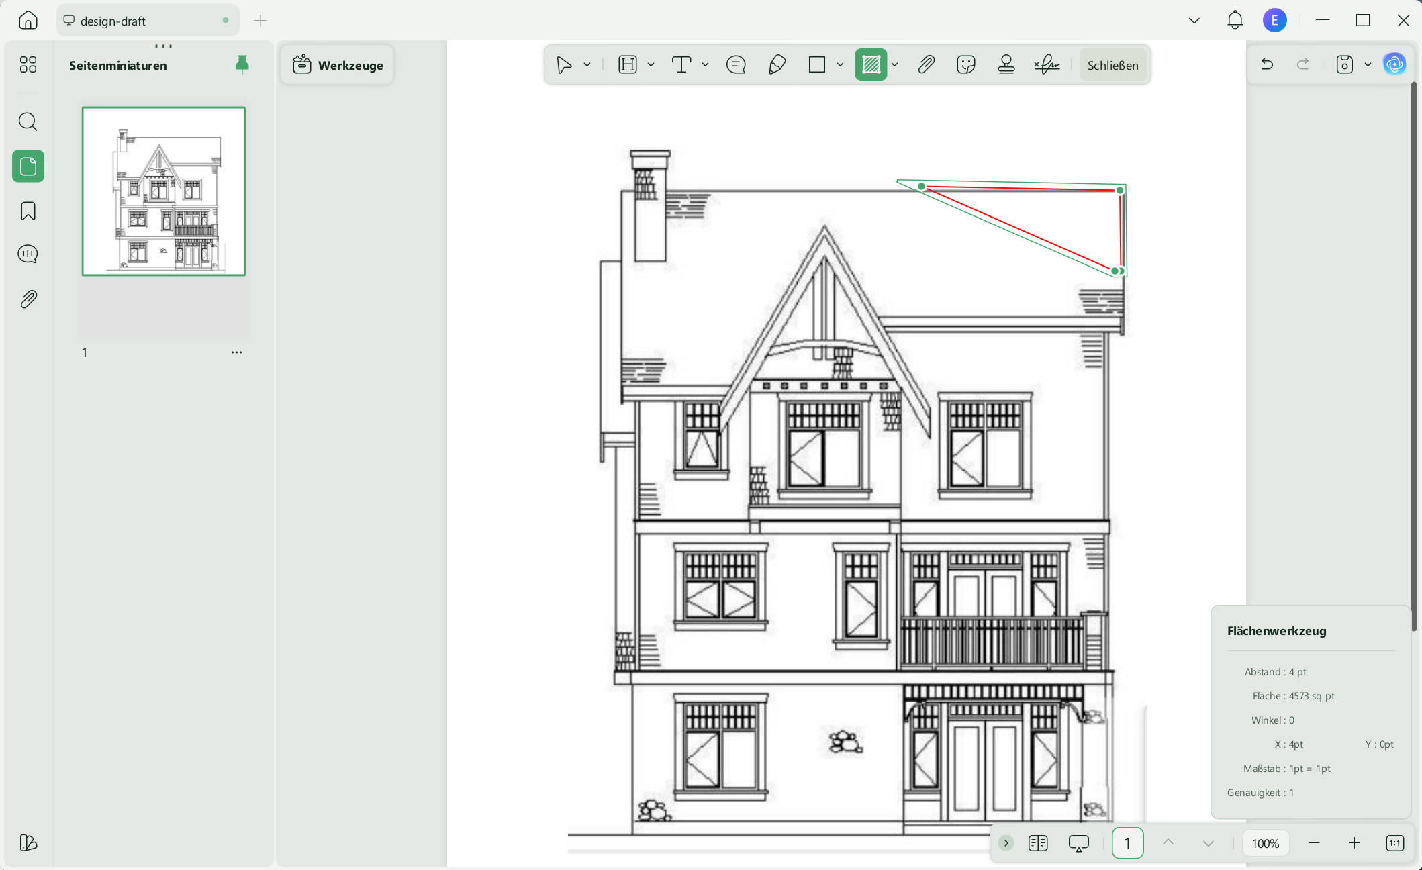The image size is (1422, 870).
Task: Attach a file with paperclip tool
Action: (x=926, y=65)
